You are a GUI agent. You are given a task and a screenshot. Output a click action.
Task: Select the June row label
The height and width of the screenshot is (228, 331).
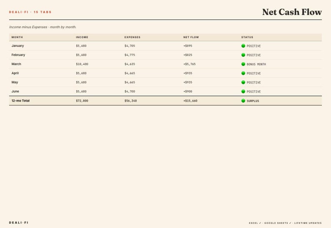15,91
